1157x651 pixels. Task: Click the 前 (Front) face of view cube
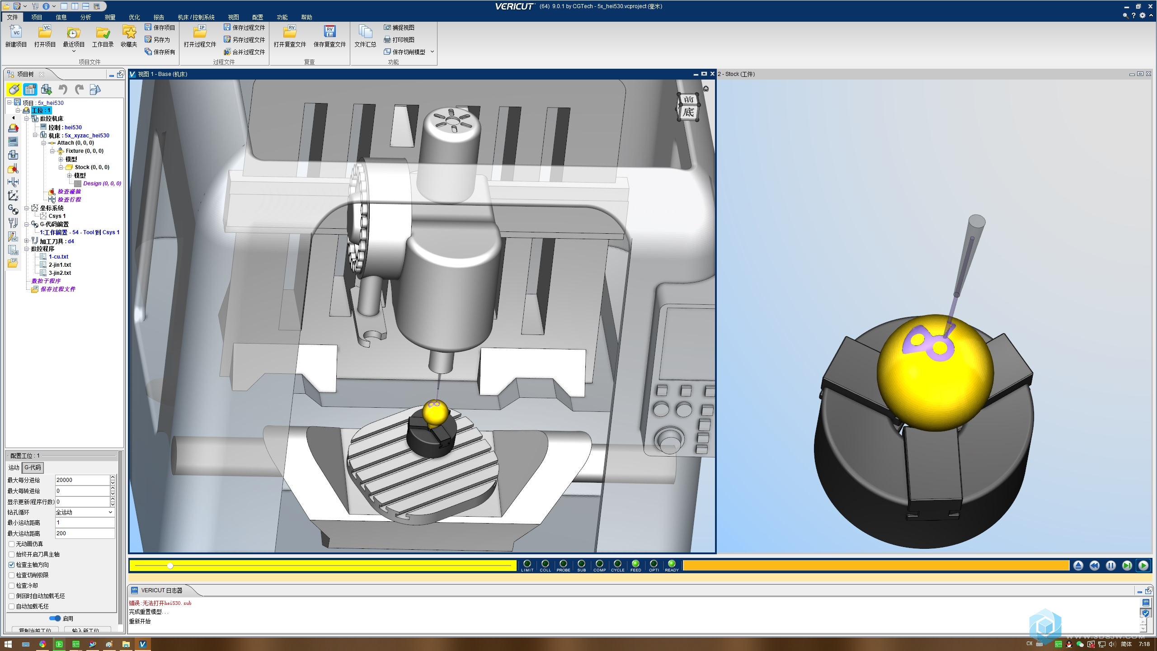688,99
